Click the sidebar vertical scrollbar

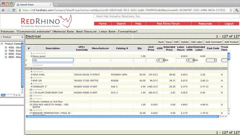(22, 65)
